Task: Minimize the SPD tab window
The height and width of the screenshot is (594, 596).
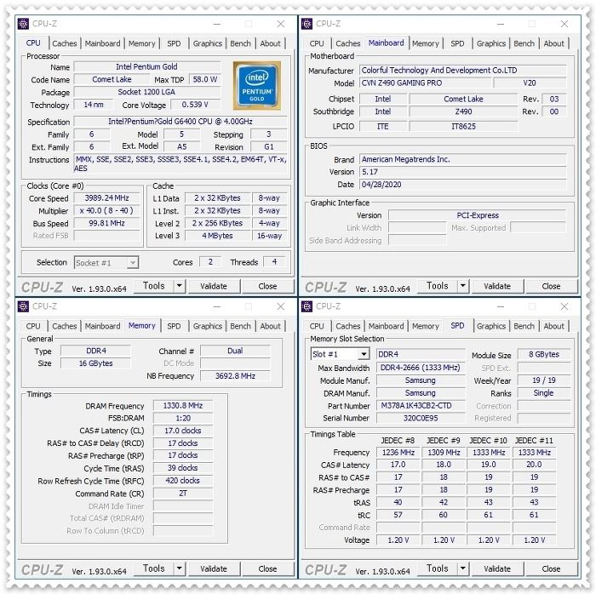Action: coord(501,306)
